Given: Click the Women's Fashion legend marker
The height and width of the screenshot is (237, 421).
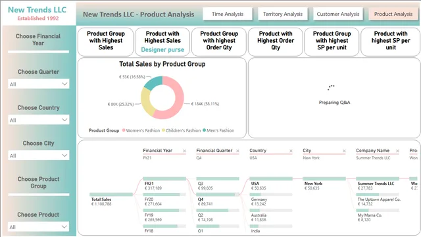Looking at the screenshot, I should pyautogui.click(x=124, y=130).
